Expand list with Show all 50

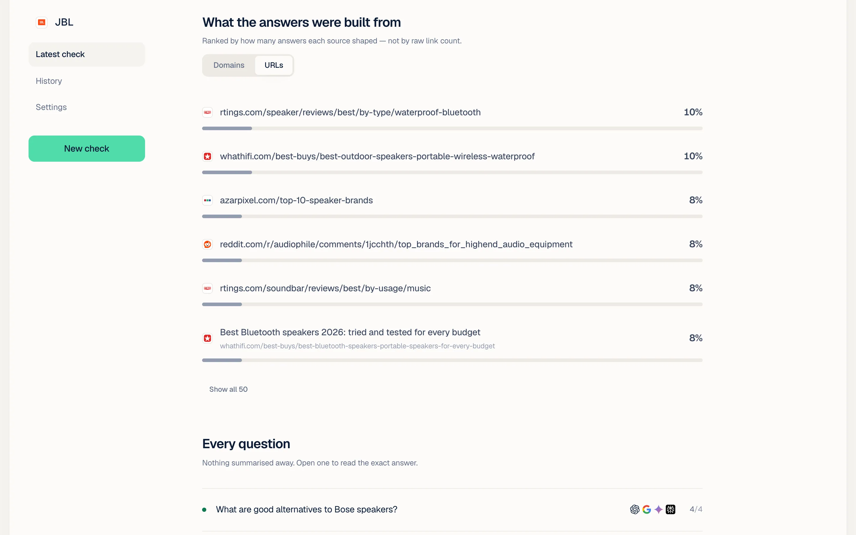coord(229,389)
